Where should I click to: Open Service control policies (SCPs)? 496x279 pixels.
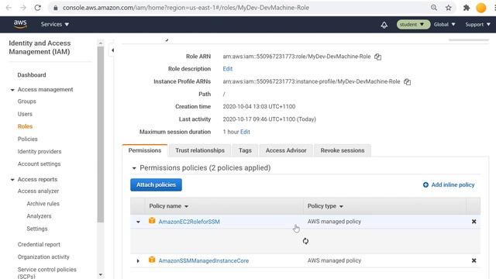click(46, 273)
